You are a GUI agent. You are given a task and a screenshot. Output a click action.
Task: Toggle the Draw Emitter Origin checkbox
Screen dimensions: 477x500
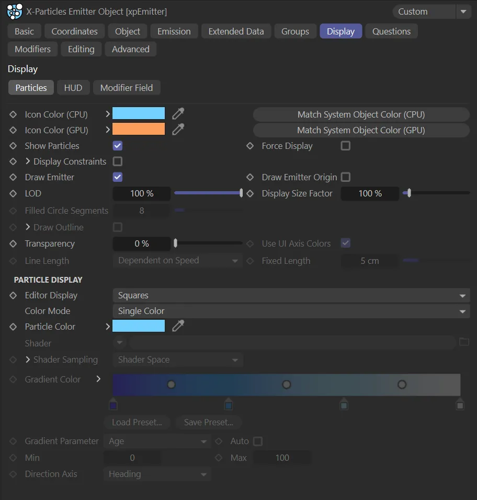(345, 177)
